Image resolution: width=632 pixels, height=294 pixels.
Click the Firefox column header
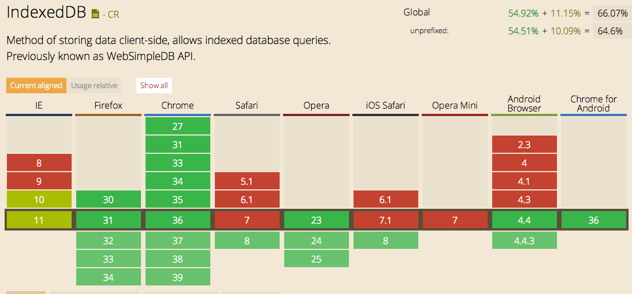point(108,105)
